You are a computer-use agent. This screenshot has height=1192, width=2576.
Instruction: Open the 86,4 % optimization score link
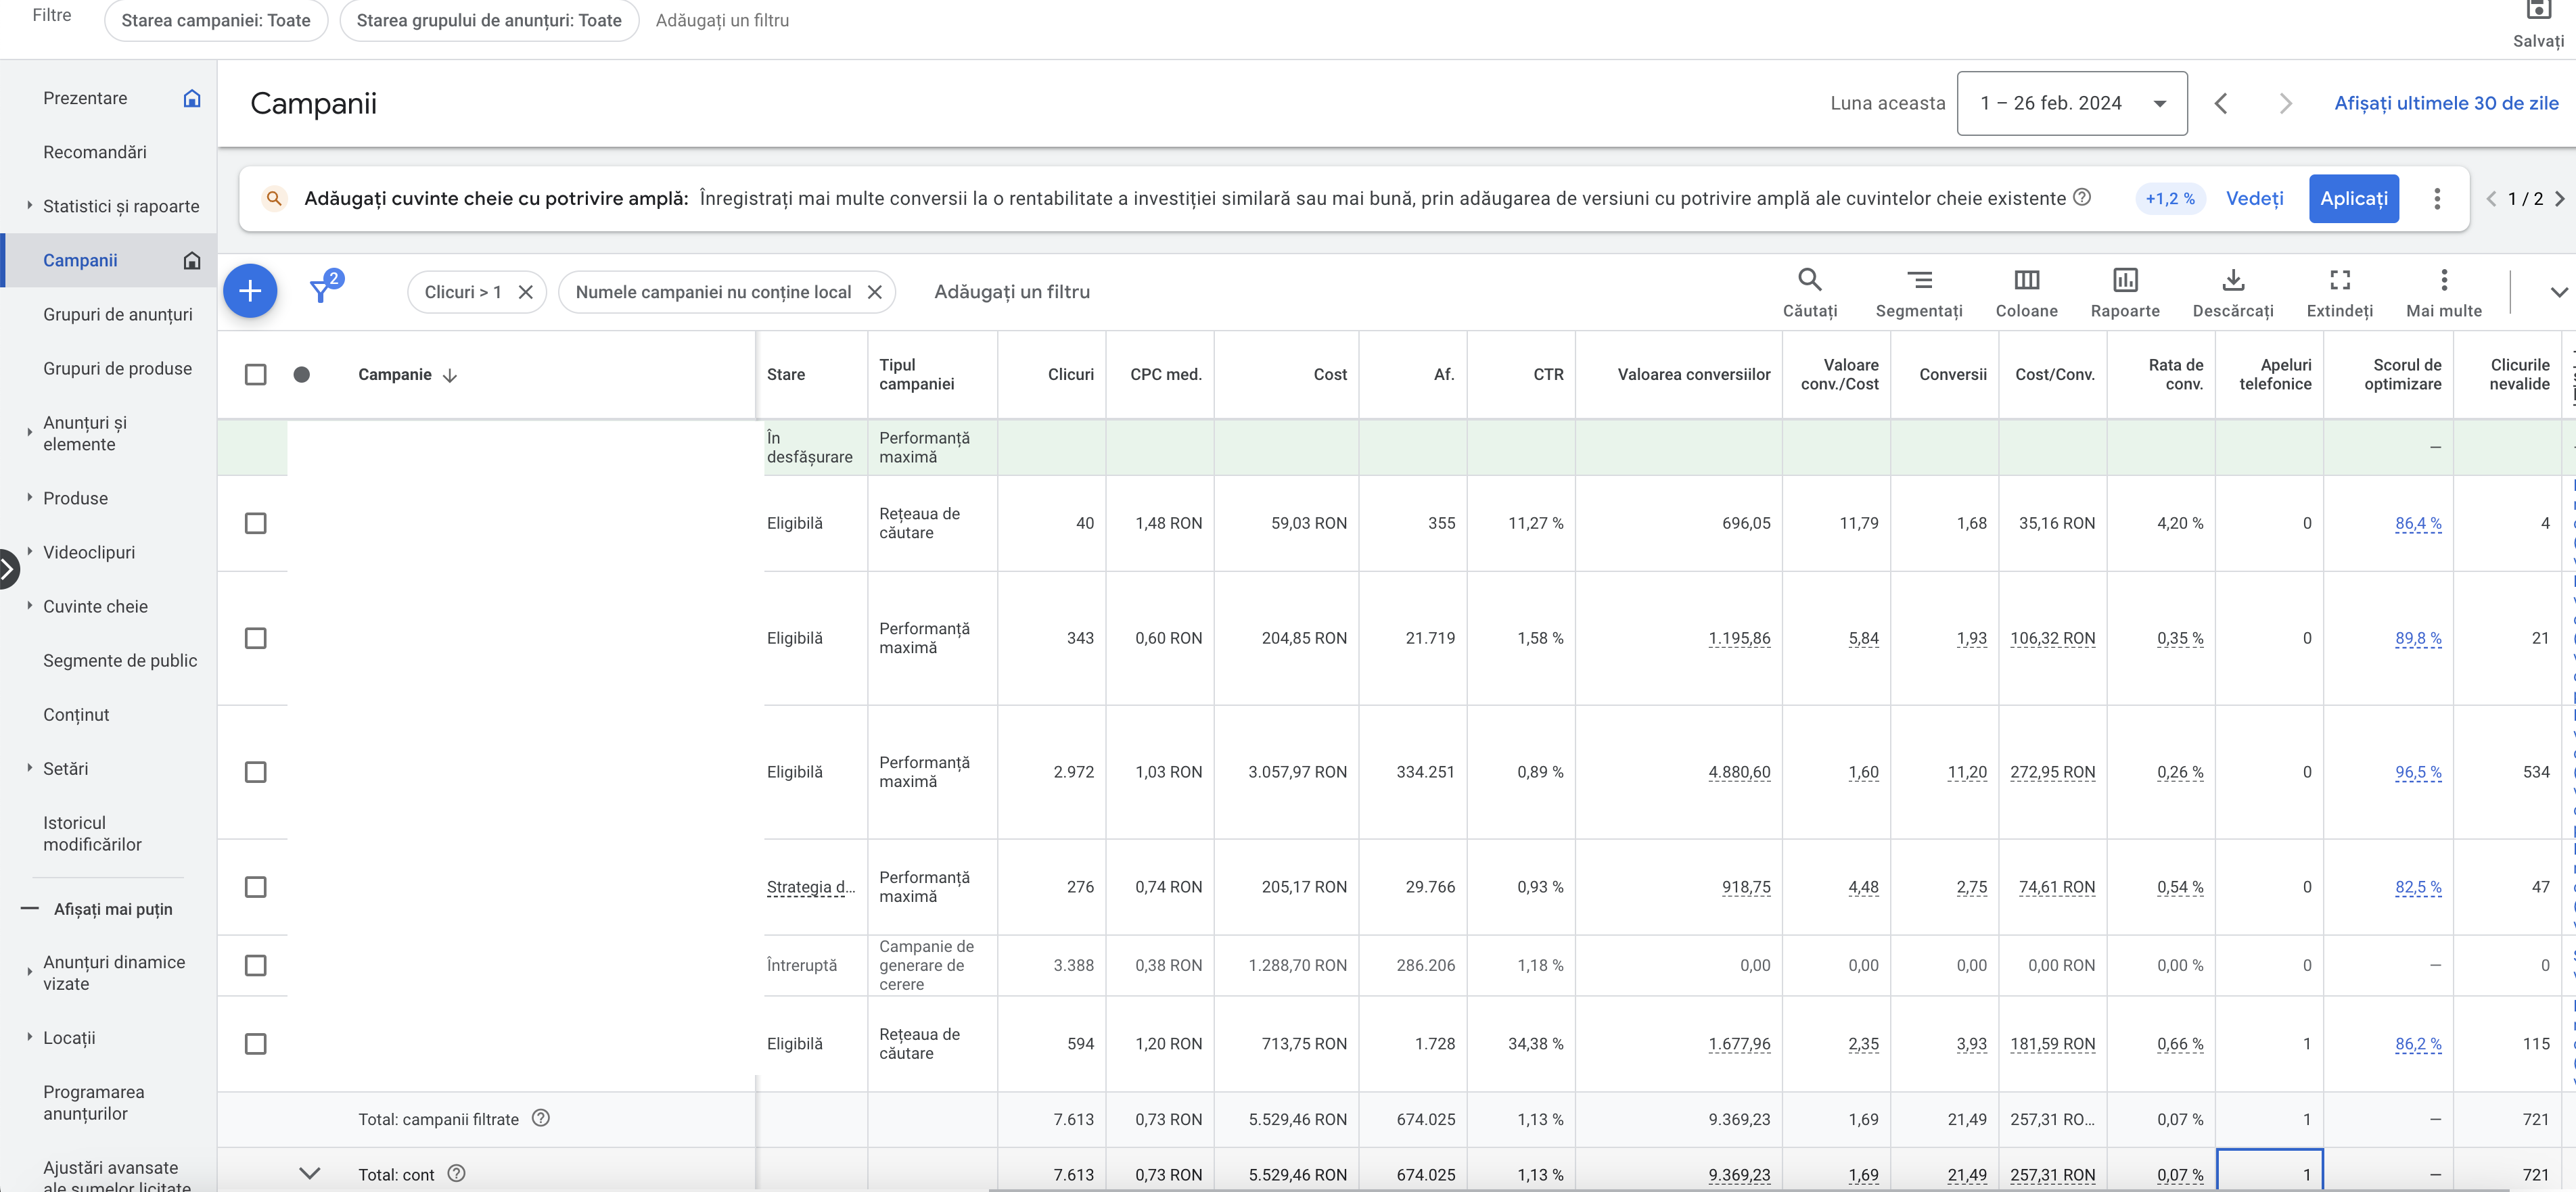coord(2418,523)
